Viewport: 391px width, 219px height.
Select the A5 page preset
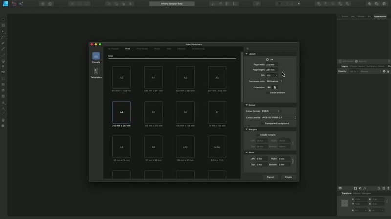pos(153,112)
